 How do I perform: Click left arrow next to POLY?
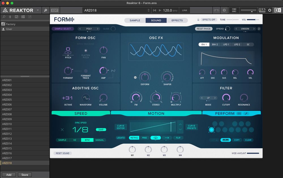pyautogui.click(x=80, y=29)
